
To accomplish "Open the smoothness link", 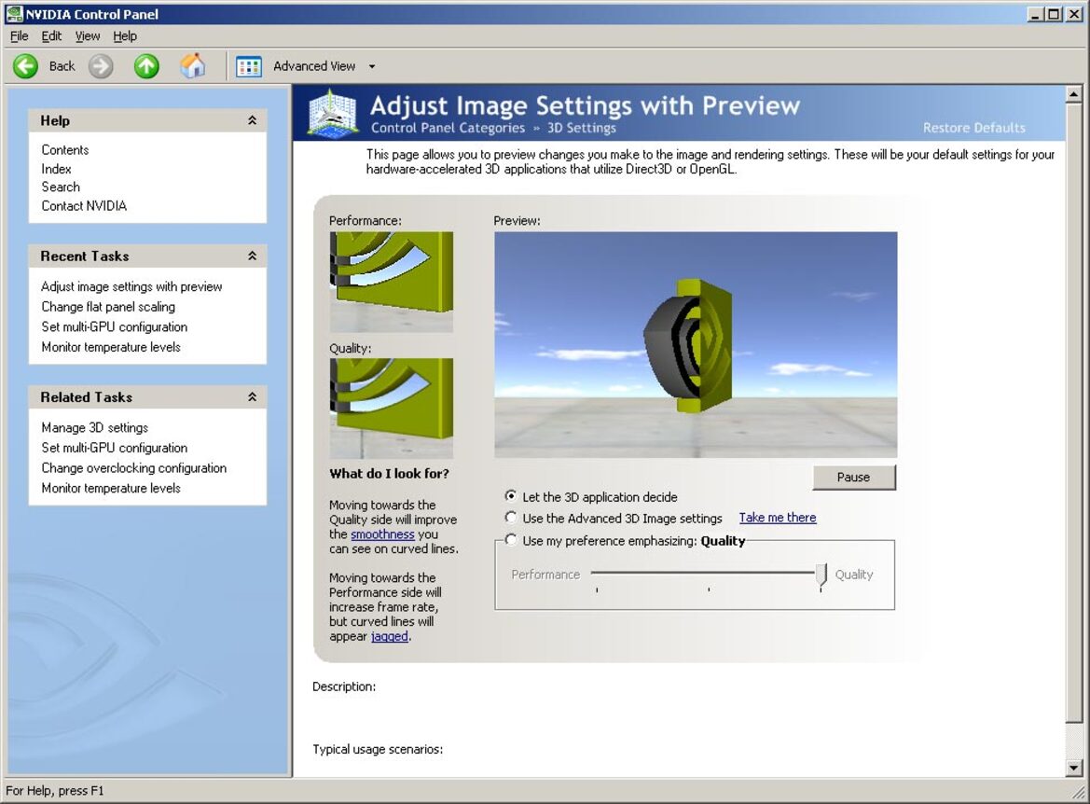I will tap(382, 534).
